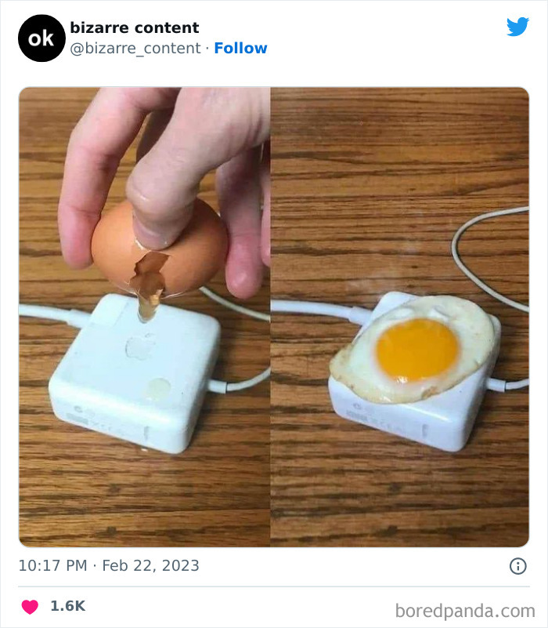The width and height of the screenshot is (548, 628).
Task: Click the 1.6K likes count
Action: point(67,605)
